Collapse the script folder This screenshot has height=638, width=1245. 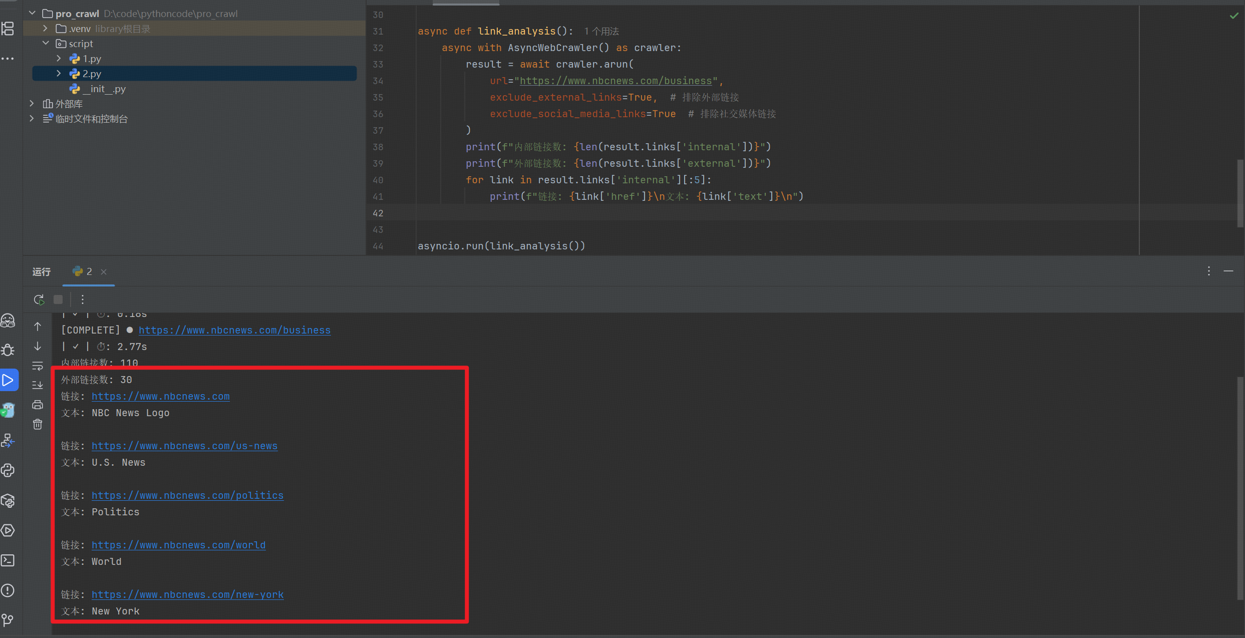tap(45, 44)
